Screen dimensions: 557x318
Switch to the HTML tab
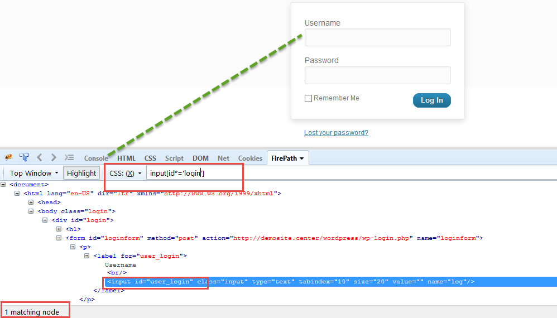point(126,158)
